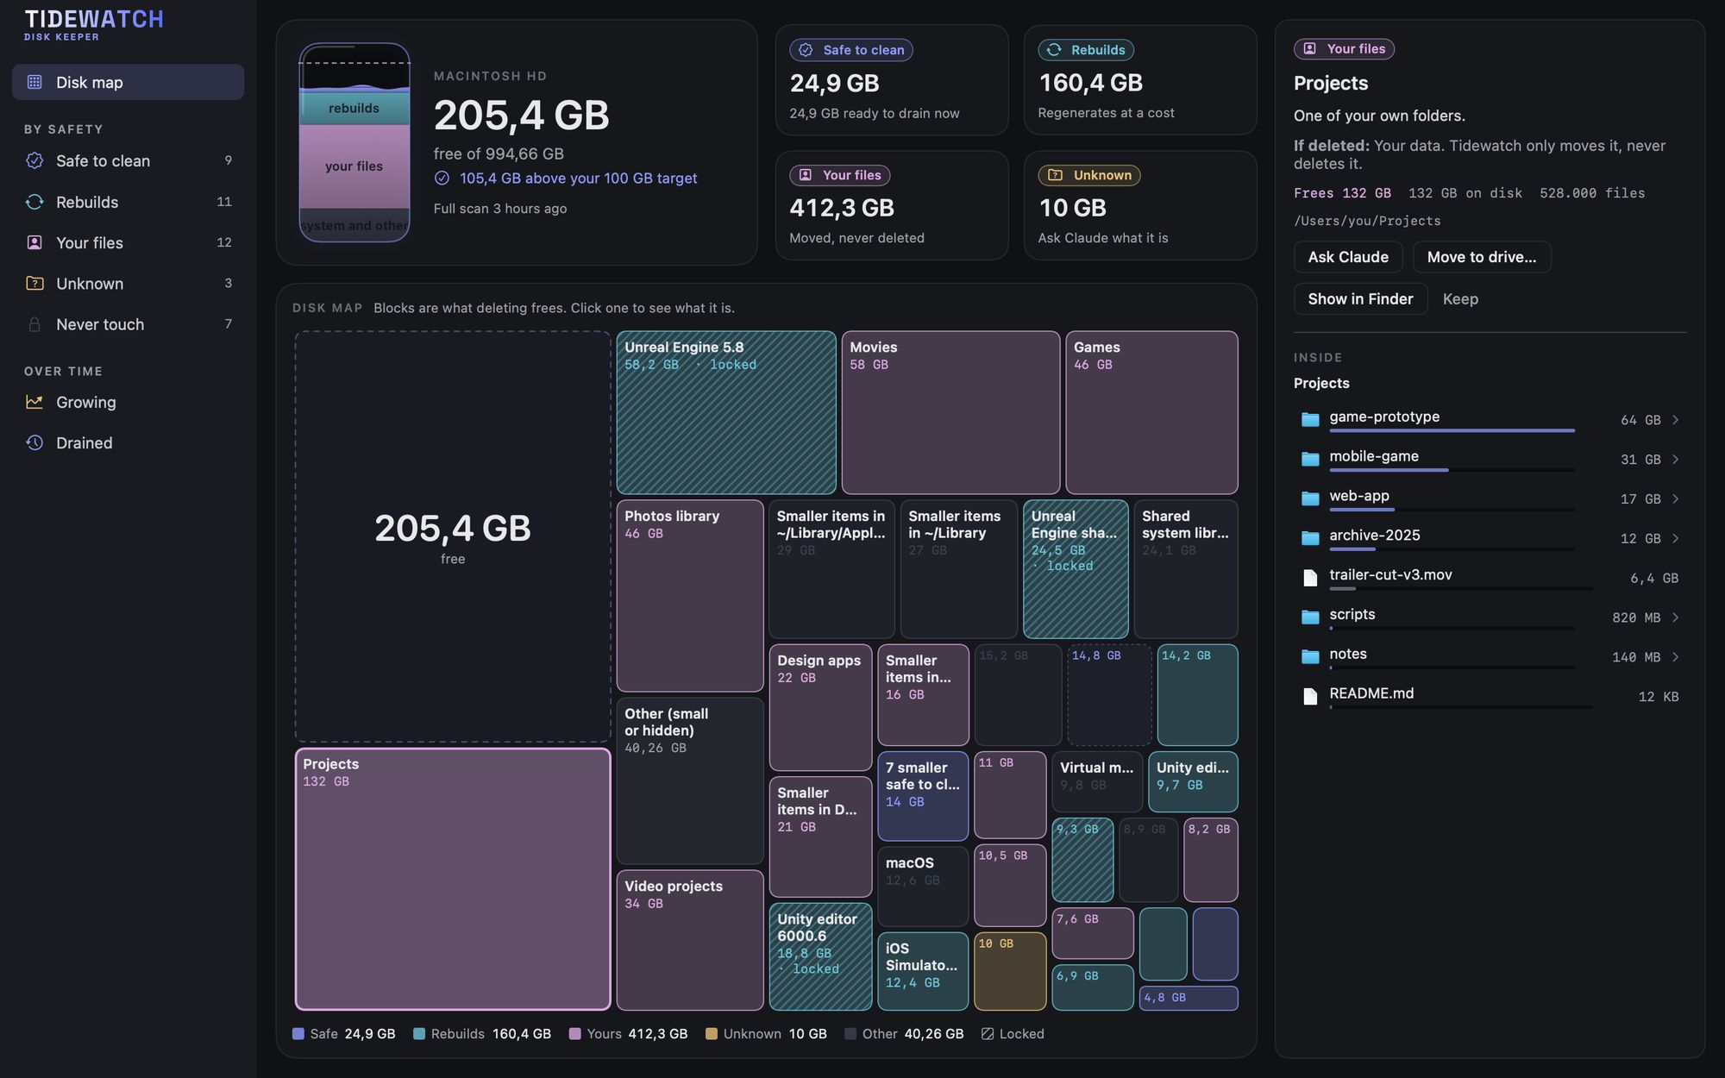Click the Never touch lock icon
Screen dimensions: 1725x1078
tap(34, 324)
